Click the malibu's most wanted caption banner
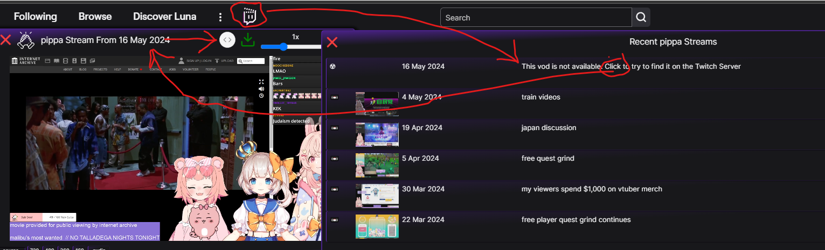Screen dimensions: 825x250 coord(85,237)
